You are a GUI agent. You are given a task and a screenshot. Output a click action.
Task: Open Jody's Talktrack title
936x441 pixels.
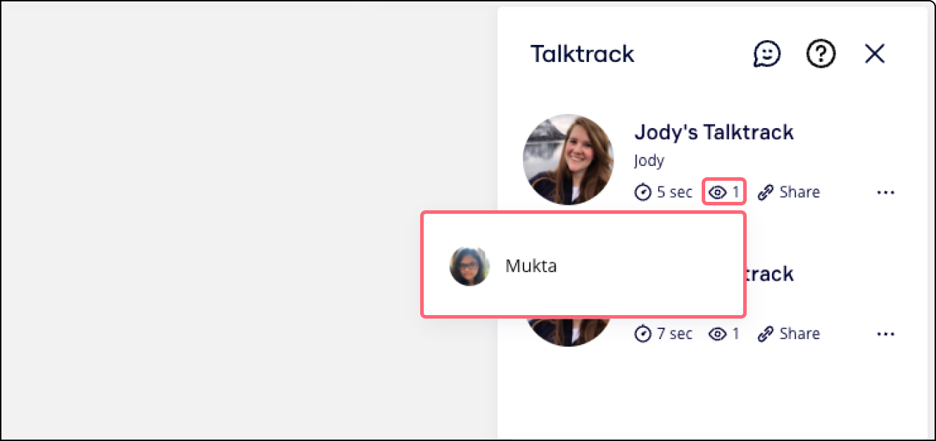[714, 132]
